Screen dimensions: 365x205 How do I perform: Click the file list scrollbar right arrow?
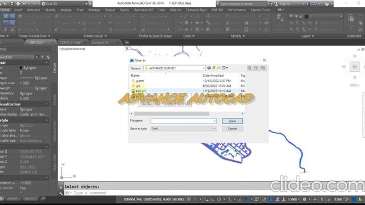click(x=242, y=113)
